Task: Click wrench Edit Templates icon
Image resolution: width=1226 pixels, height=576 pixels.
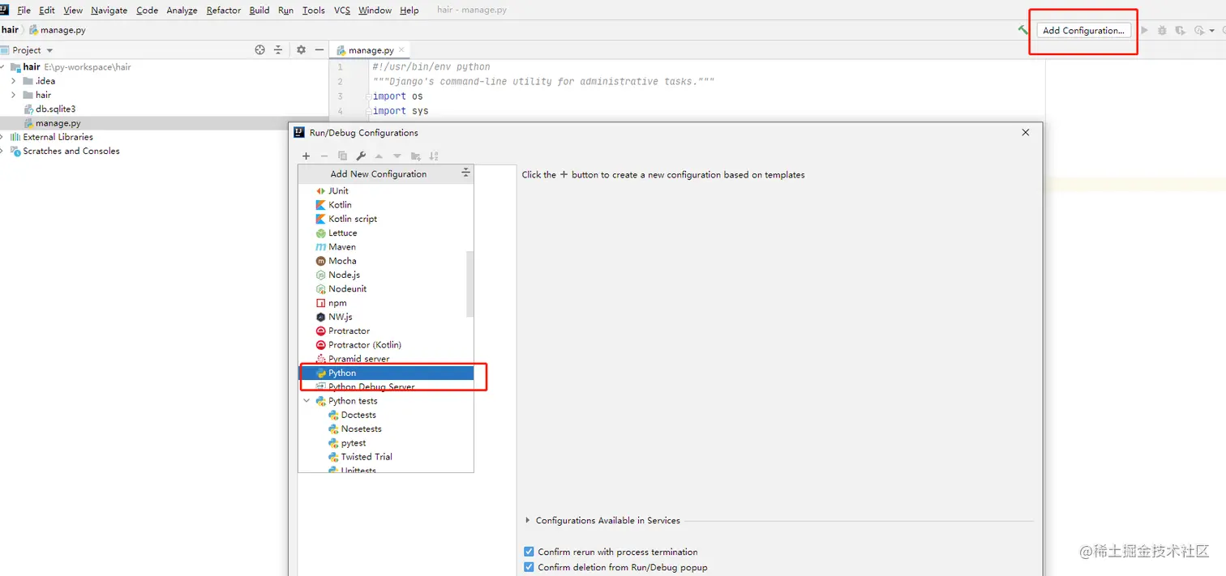Action: 361,156
